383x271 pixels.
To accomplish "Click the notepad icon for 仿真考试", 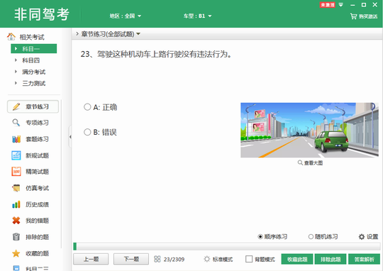I will (x=16, y=188).
